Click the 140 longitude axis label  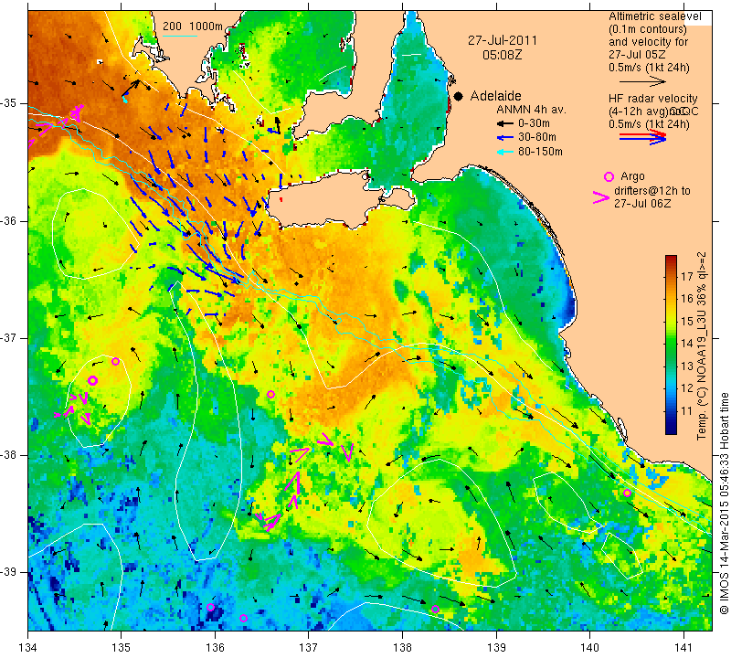tap(589, 648)
